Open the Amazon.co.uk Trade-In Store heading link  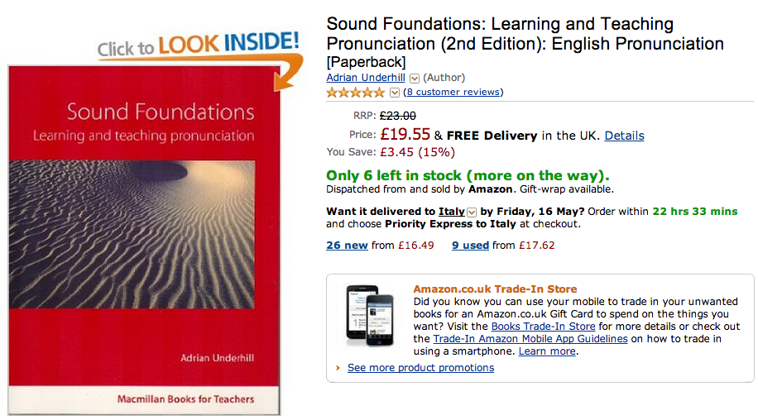[495, 289]
